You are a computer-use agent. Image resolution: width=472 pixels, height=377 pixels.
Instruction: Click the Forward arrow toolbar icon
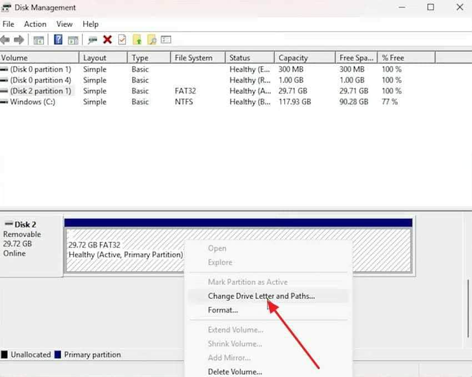(19, 39)
